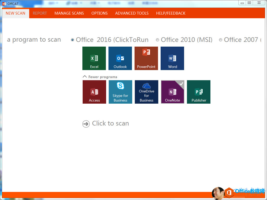The height and width of the screenshot is (200, 267).
Task: Deselect the checked OneNote tile
Action: [x=172, y=92]
